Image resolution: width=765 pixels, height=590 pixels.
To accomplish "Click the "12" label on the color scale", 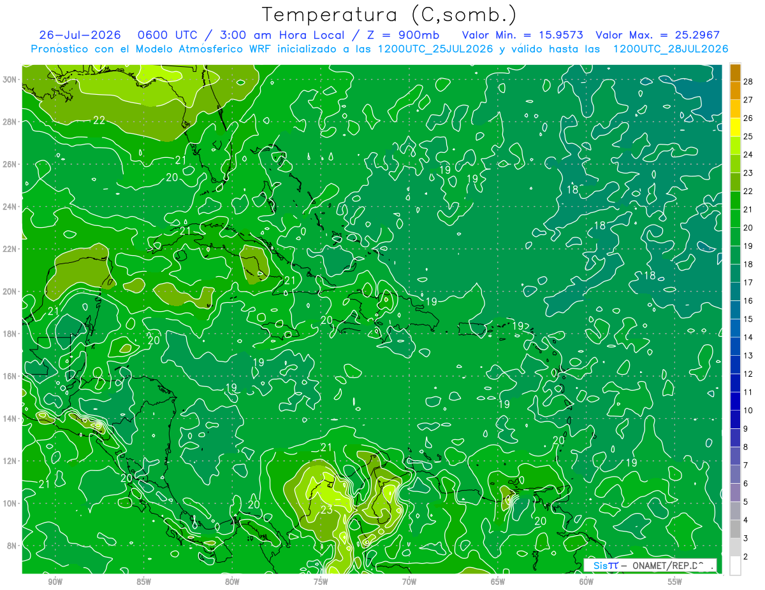I will tap(748, 374).
